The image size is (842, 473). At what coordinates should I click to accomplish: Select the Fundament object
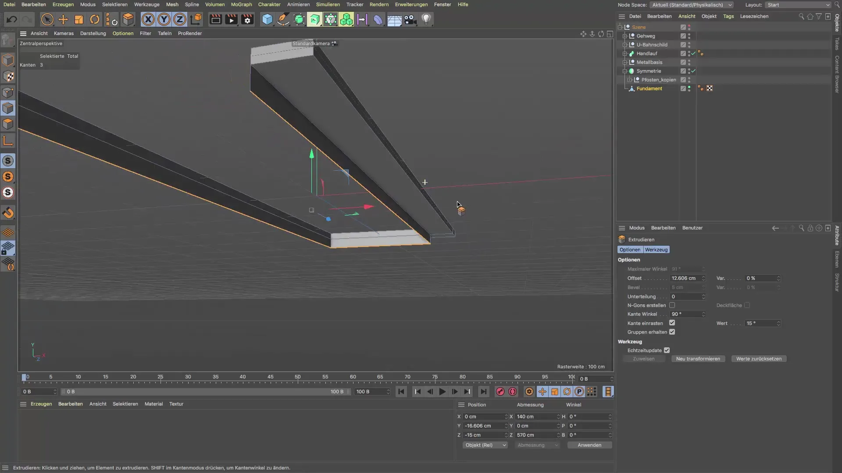649,88
